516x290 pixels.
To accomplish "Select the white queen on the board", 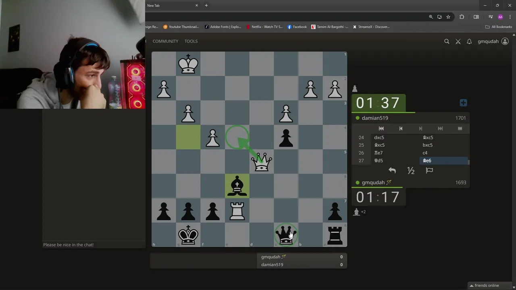I will click(262, 162).
